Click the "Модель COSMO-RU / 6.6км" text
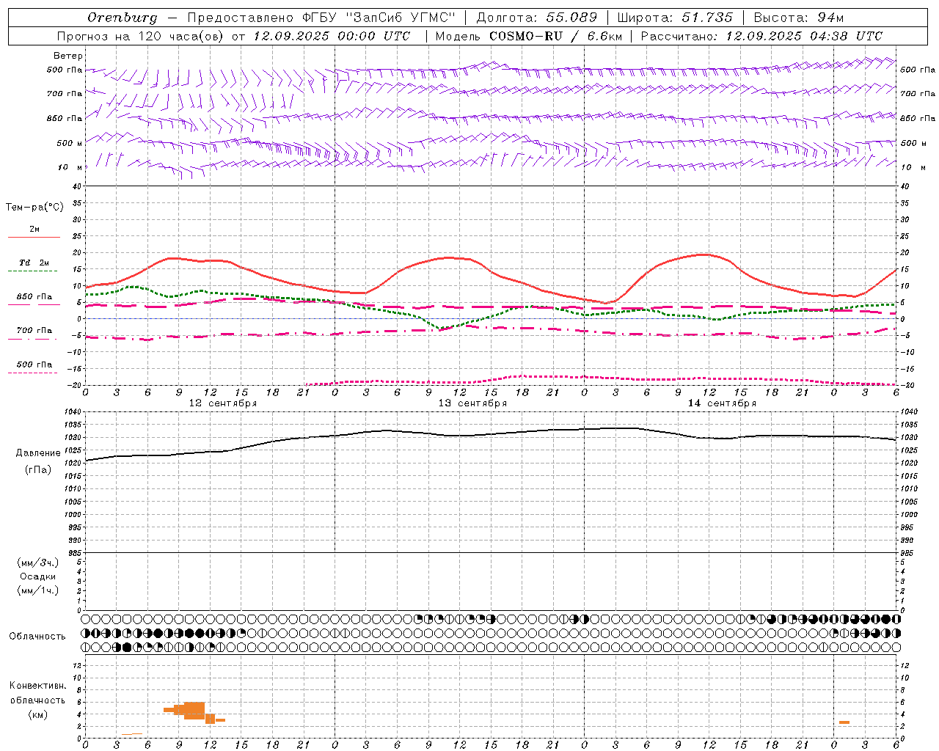This screenshot has width=939, height=751. [528, 36]
